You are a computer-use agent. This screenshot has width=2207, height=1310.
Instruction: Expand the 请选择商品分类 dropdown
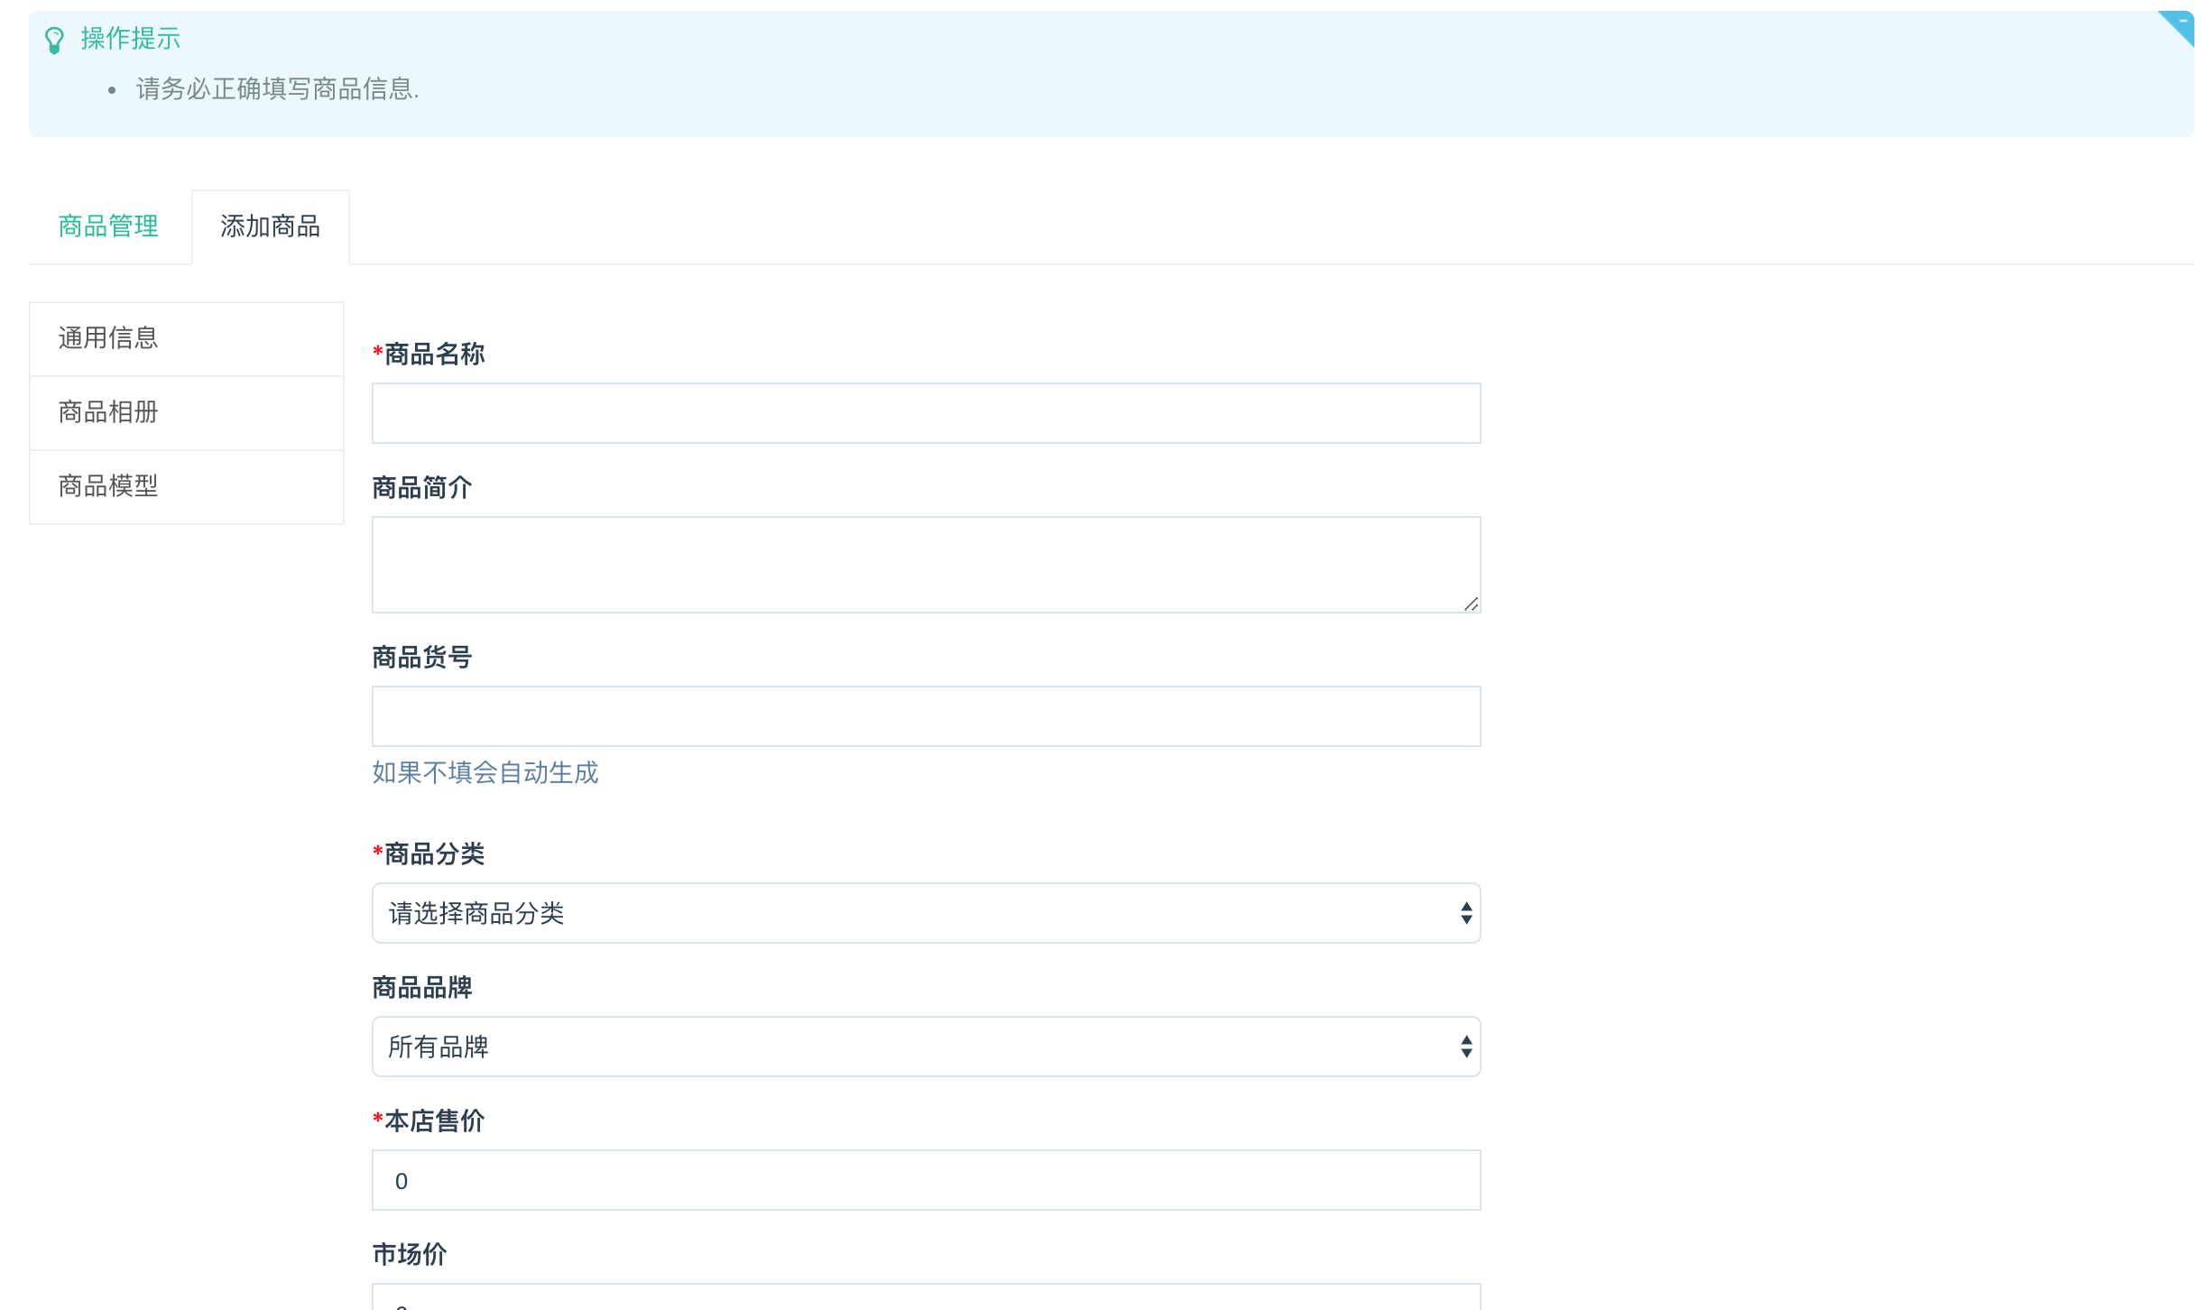coord(926,913)
